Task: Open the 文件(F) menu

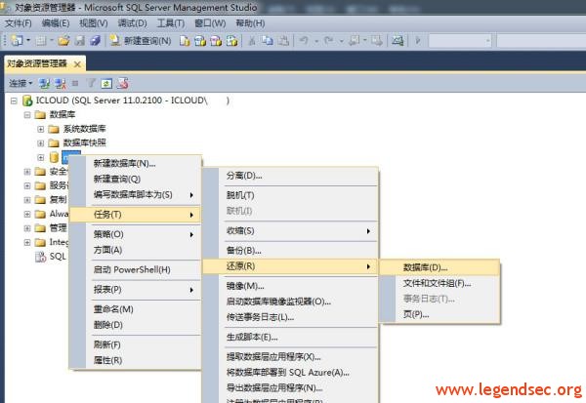Action: tap(18, 23)
